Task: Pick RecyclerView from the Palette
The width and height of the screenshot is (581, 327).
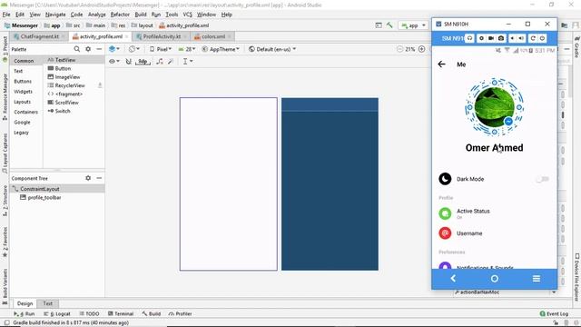Action: [x=66, y=85]
